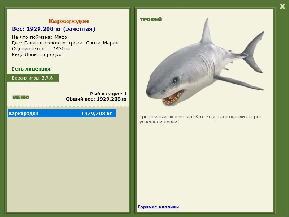The image size is (289, 217).
Task: Click the Оценивается с: 1430 кг line
Action: (42, 49)
